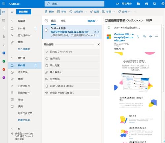Collapse the 文件夹 folder section chevron
Viewport: 165px width, 143px height.
[12, 58]
